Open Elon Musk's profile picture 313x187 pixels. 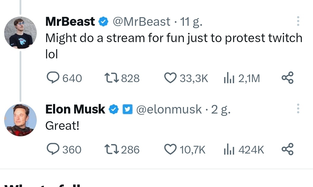pyautogui.click(x=20, y=120)
